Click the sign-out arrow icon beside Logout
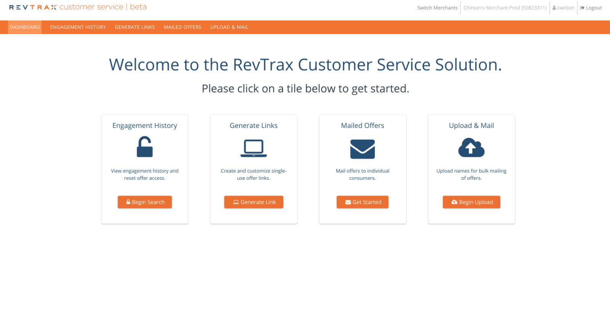This screenshot has width=610, height=313. point(582,8)
